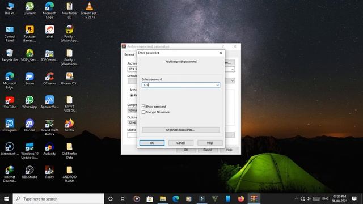This screenshot has height=204, width=363.
Task: Switch to the General tab
Action: click(129, 54)
